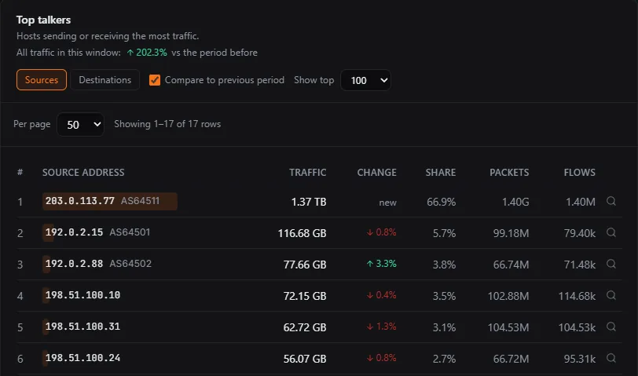
Task: Click the AS64501 label
Action: pyautogui.click(x=130, y=232)
